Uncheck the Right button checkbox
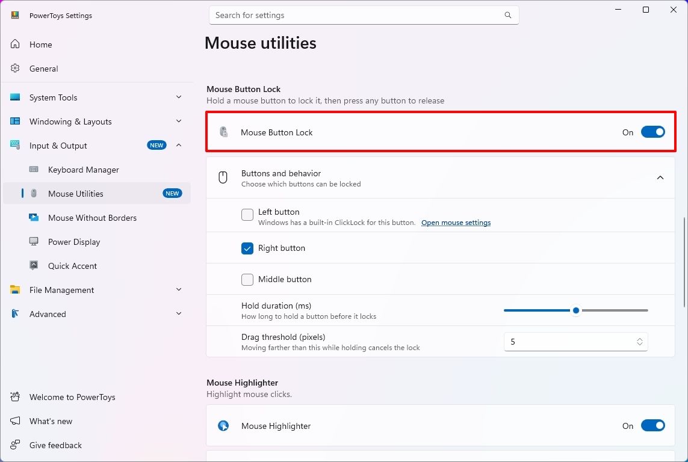The image size is (688, 462). (247, 248)
